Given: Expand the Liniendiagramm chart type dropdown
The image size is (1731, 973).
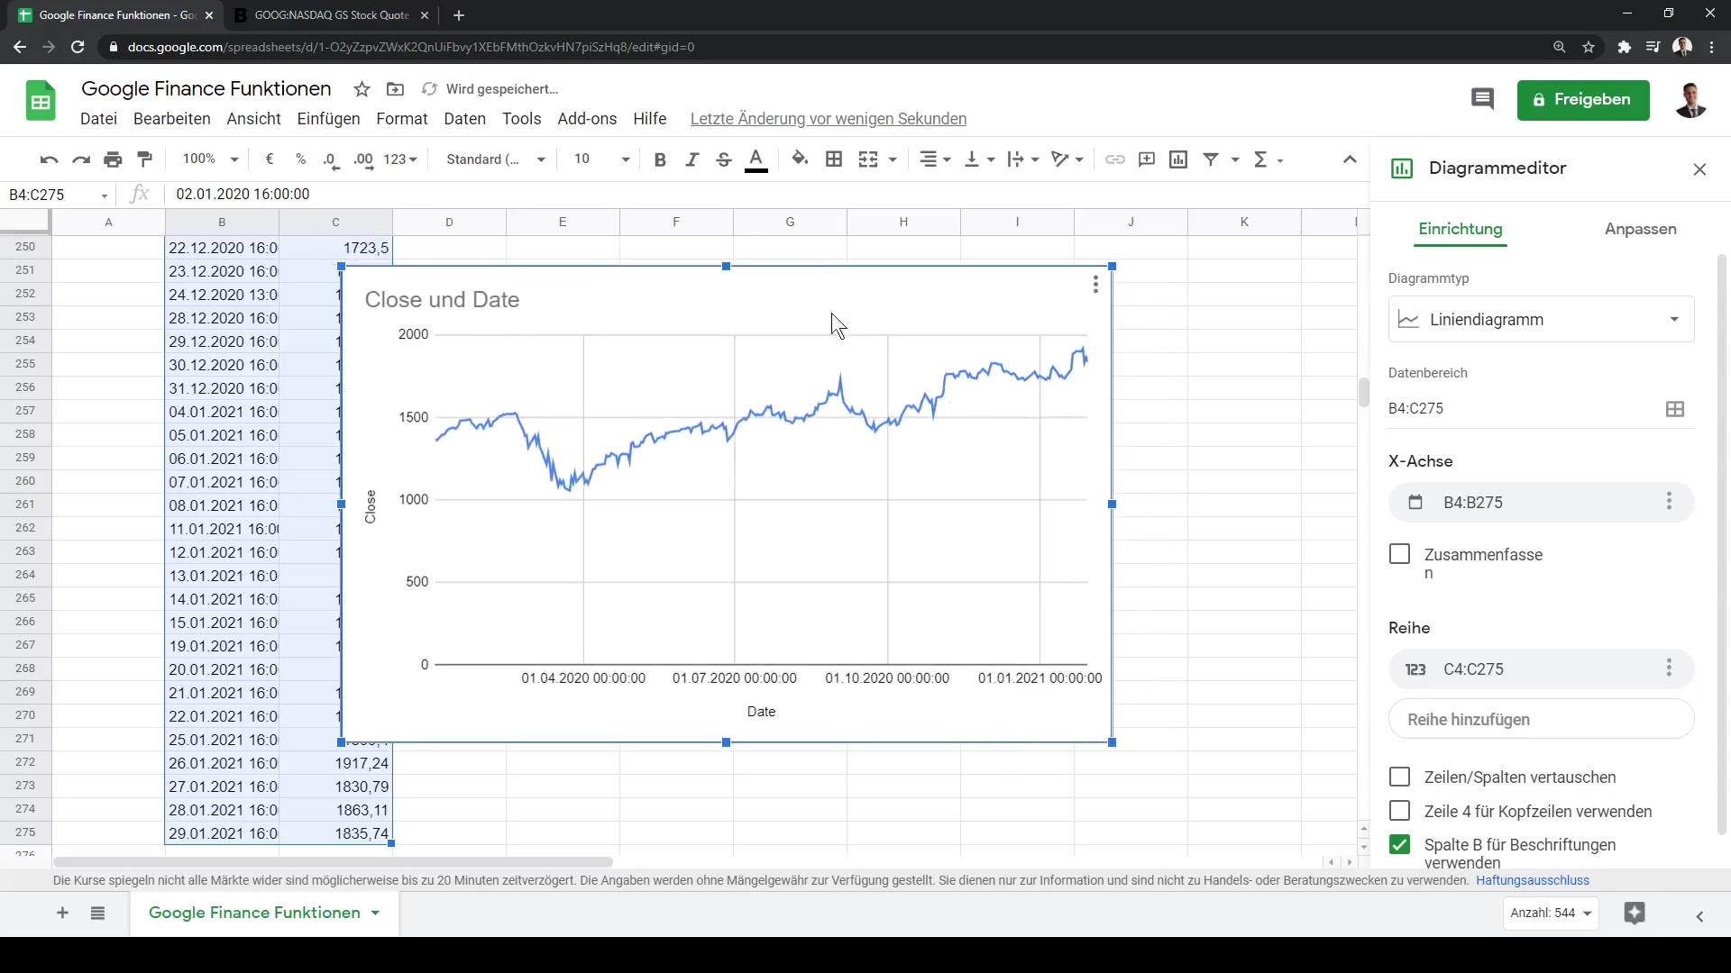Looking at the screenshot, I should tap(1541, 320).
